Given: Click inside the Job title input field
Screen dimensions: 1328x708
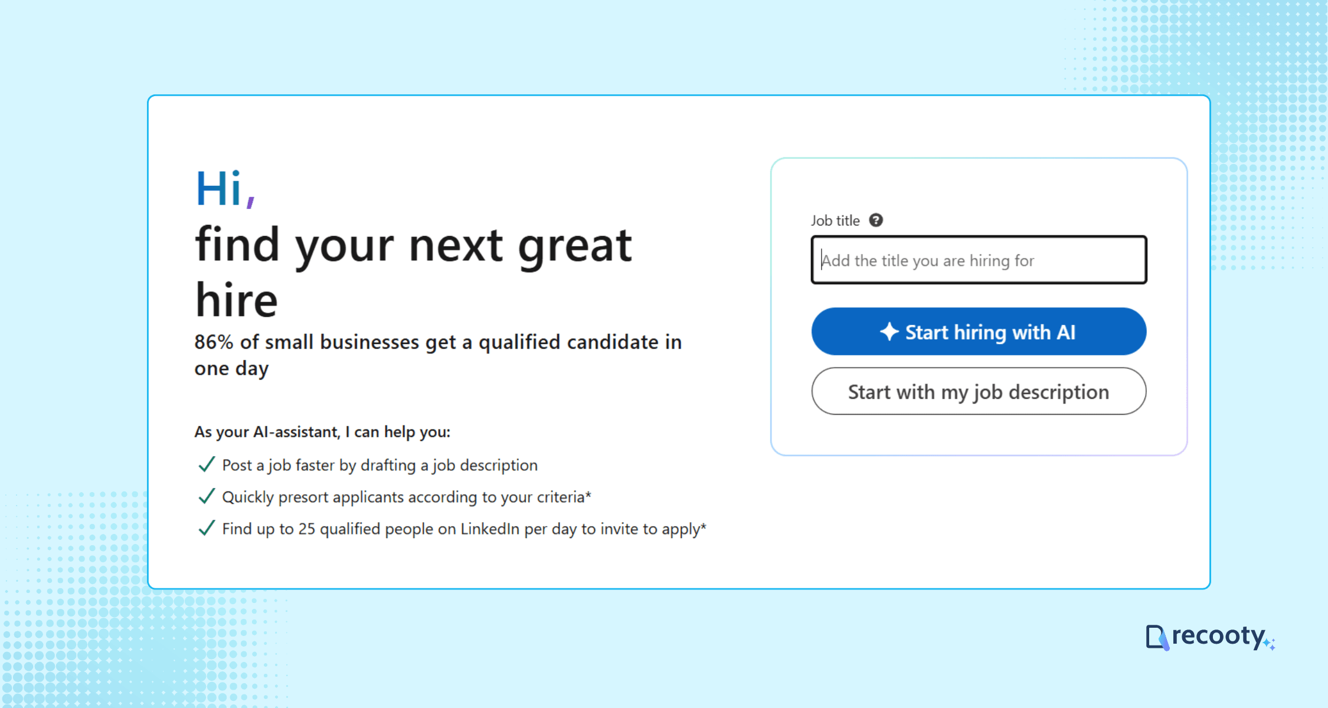Looking at the screenshot, I should pos(978,260).
